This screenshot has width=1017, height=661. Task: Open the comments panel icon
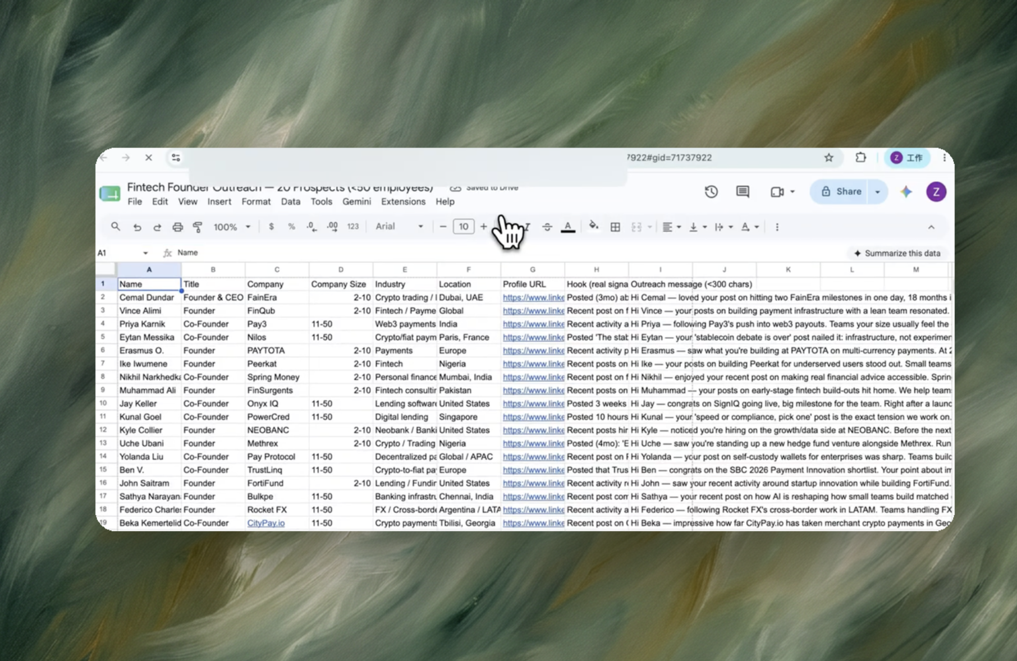tap(743, 192)
